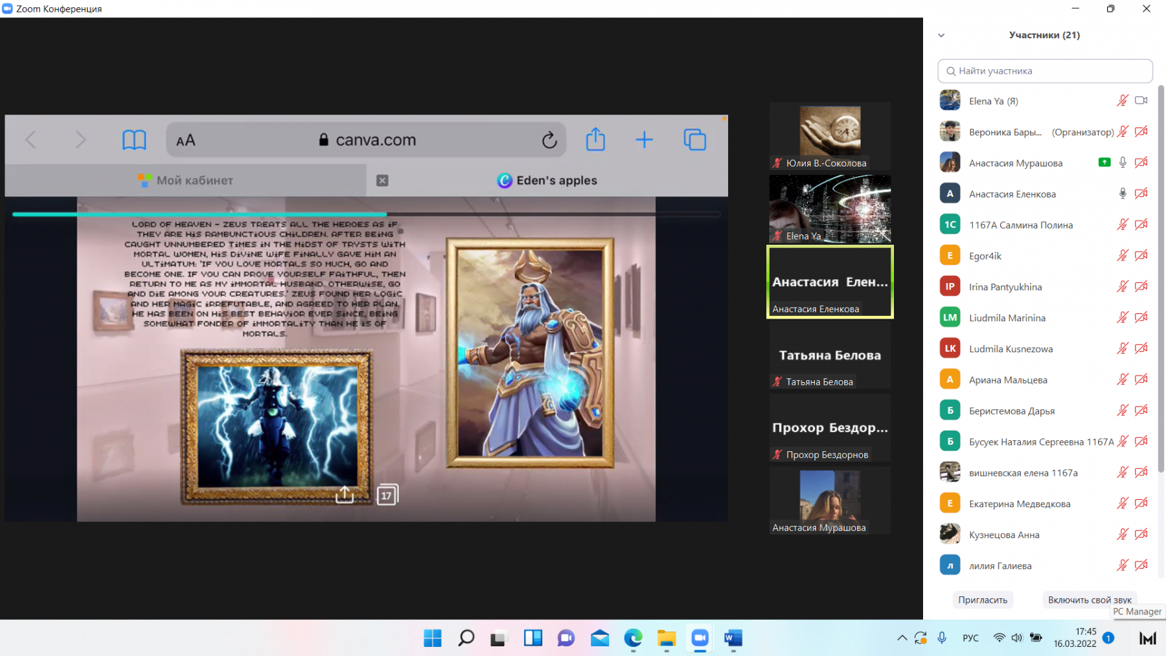Click camera-off icon for Анастасия Еленкова in list
1166x656 pixels.
(1141, 194)
